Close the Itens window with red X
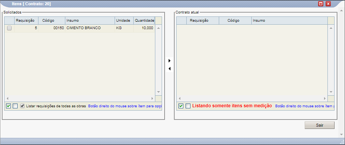This screenshot has width=345, height=145. pos(328,4)
